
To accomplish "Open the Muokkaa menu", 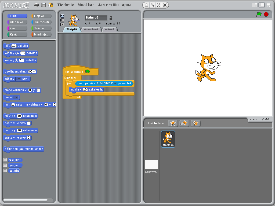I will [x=86, y=5].
